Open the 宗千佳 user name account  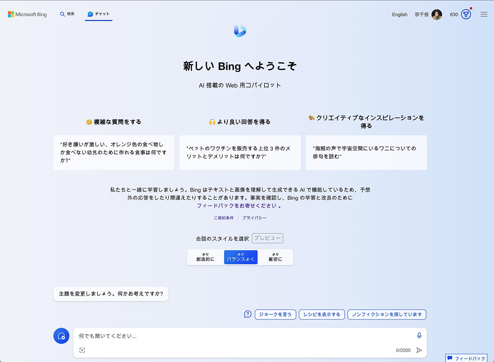pos(422,14)
